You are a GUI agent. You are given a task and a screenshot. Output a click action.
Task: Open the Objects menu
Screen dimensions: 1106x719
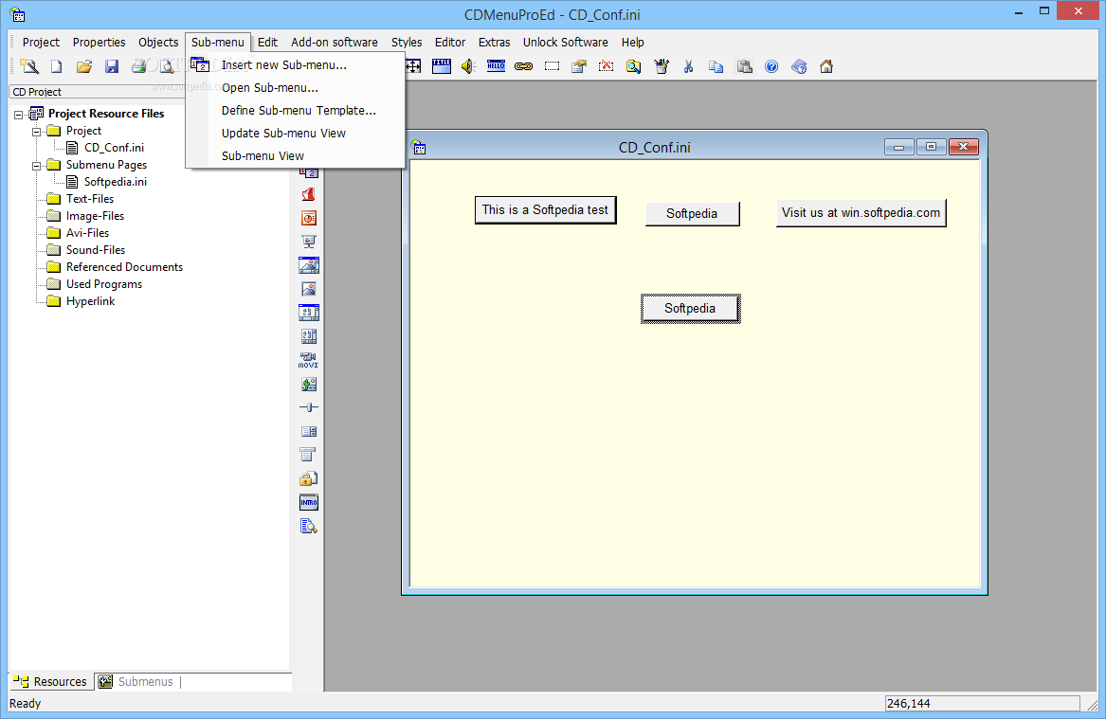pyautogui.click(x=158, y=43)
